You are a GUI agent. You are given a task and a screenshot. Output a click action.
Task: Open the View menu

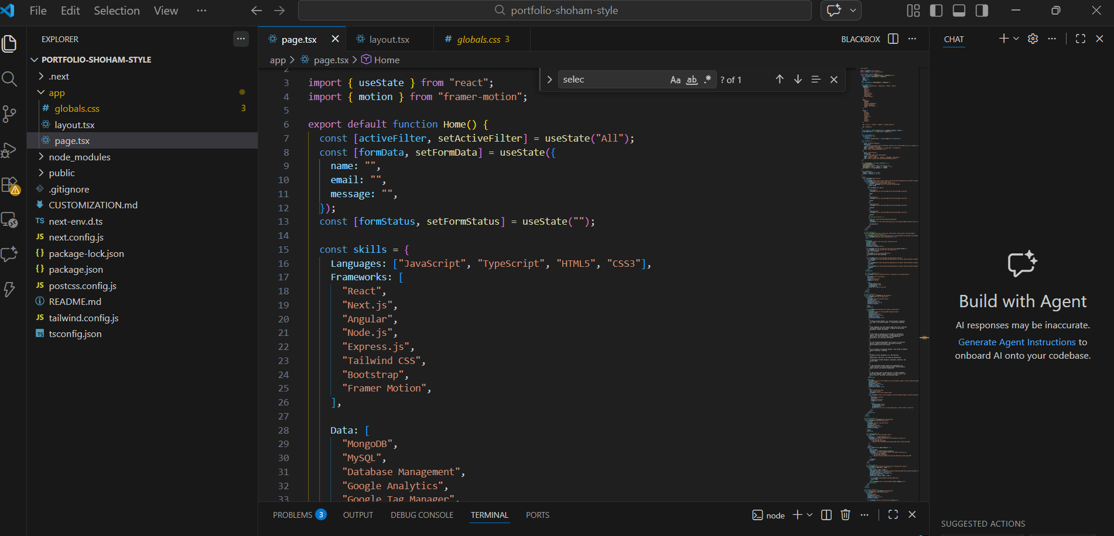166,11
